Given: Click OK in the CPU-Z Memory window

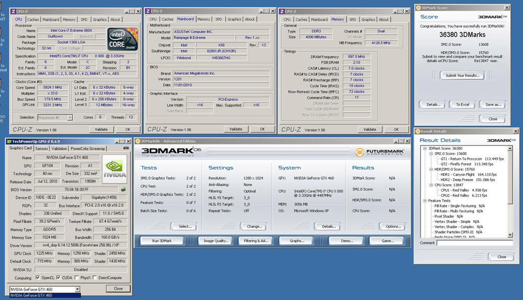Looking at the screenshot, I should coord(396,129).
